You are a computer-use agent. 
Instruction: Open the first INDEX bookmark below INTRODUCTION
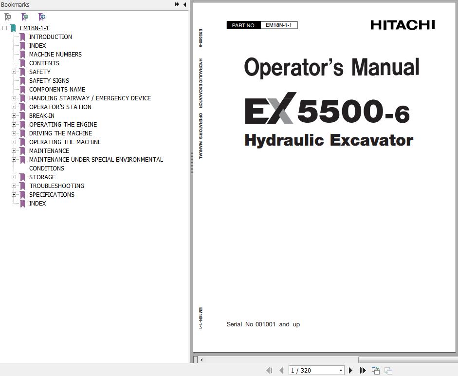[x=37, y=46]
